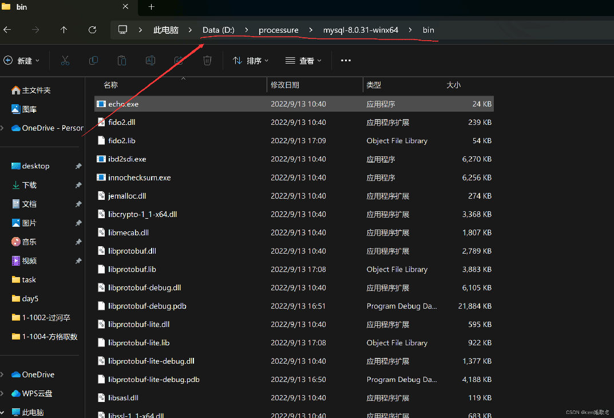Click the monitor icon in address bar

click(x=122, y=30)
